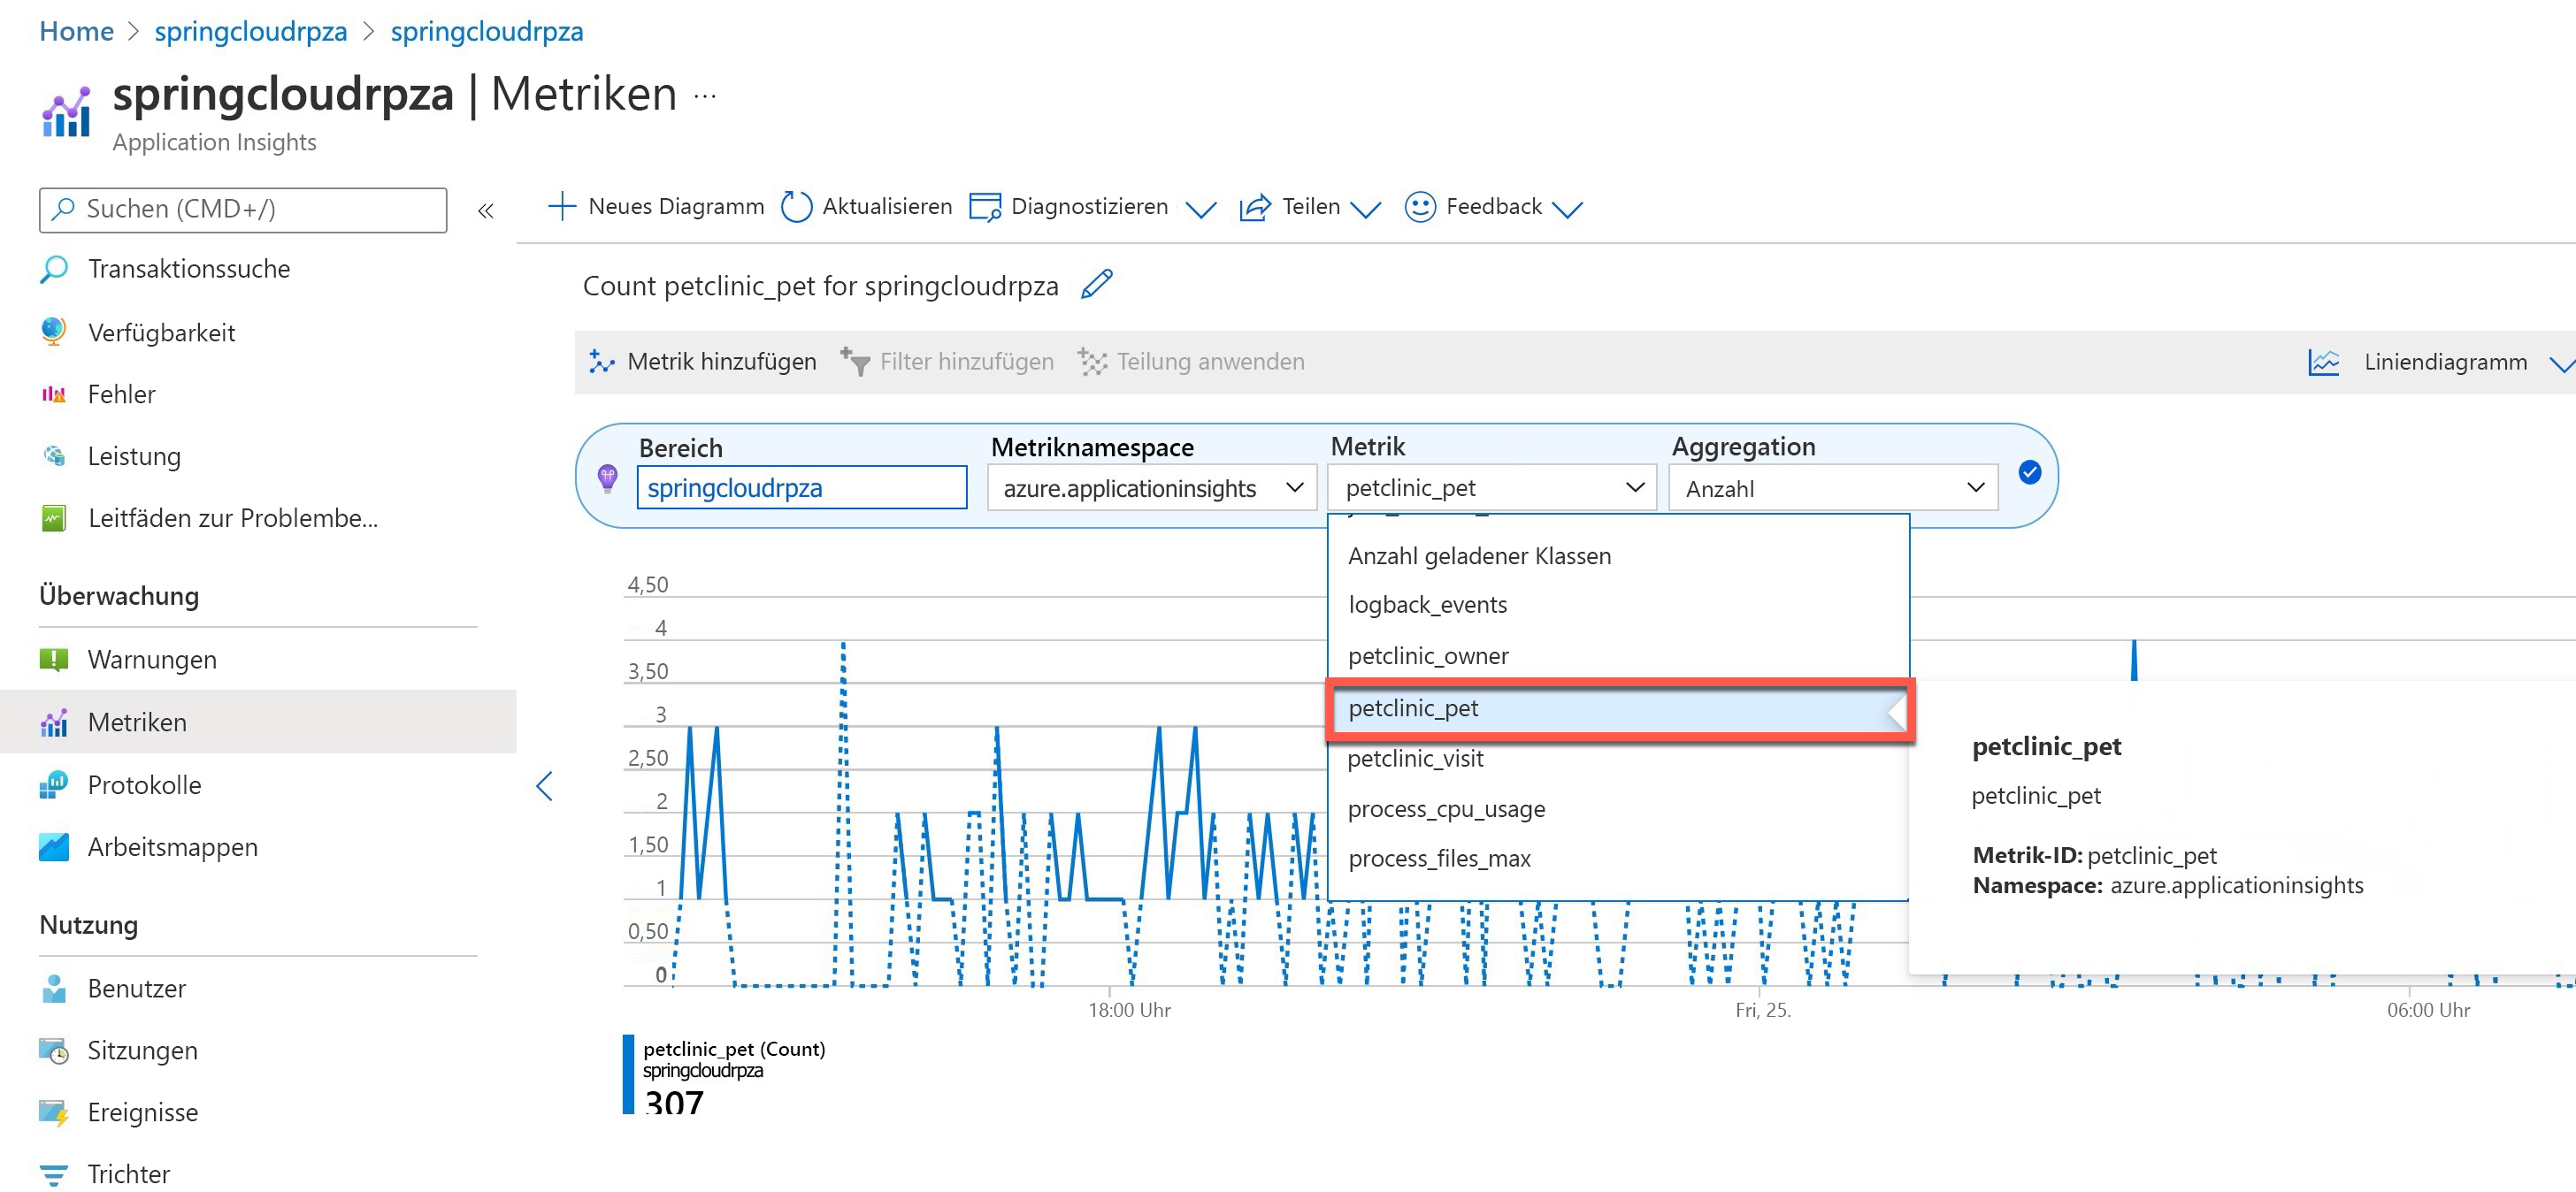The image size is (2576, 1192).
Task: Click the Liniendiagramm chart type icon
Action: 2324,362
